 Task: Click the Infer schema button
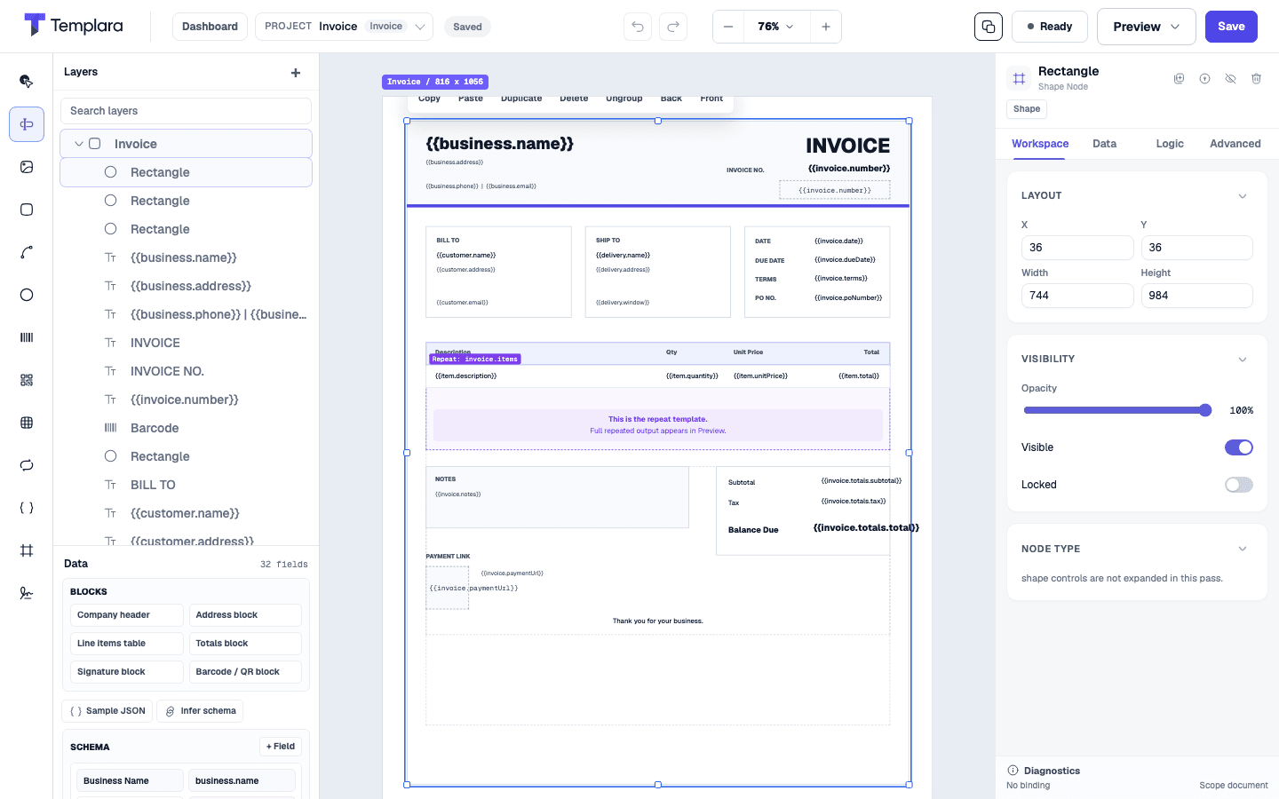tap(200, 711)
